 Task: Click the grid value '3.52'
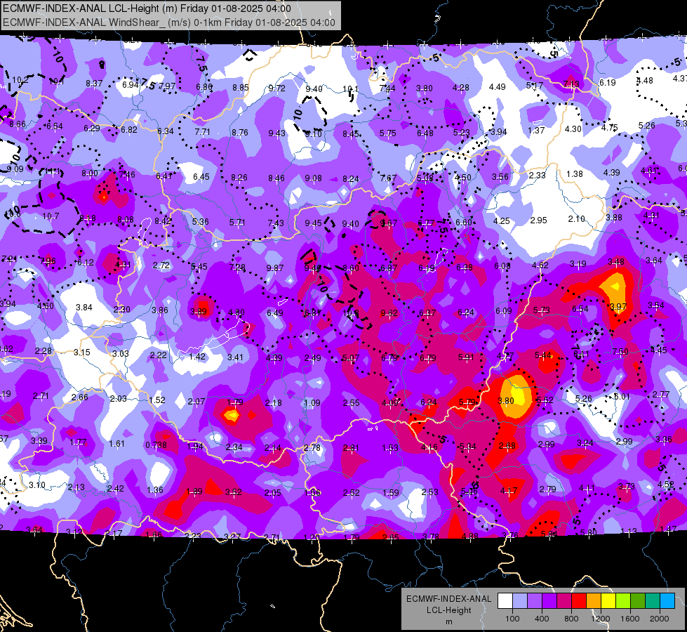click(x=234, y=492)
